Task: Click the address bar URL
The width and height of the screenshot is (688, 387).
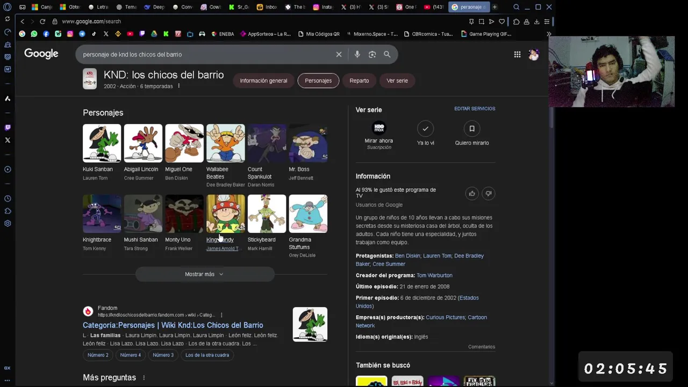Action: click(91, 21)
